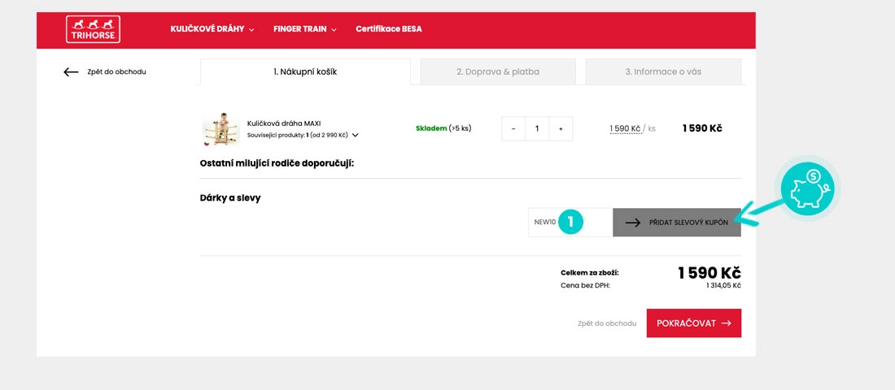Click the TRIHORSE logo
Screen dimensions: 895x390
(93, 29)
